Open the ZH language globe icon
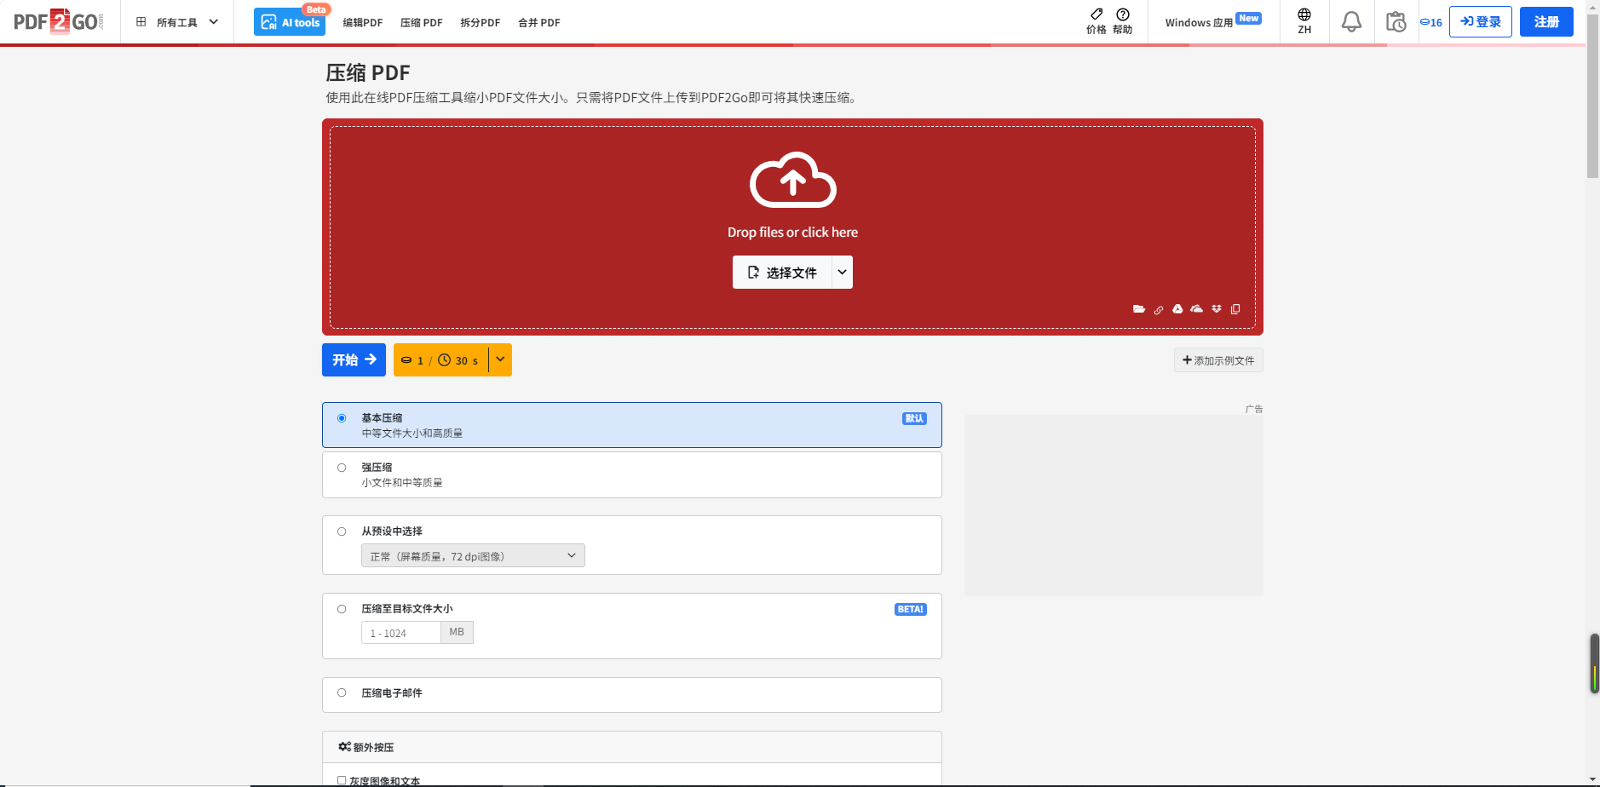Image resolution: width=1600 pixels, height=787 pixels. tap(1304, 21)
